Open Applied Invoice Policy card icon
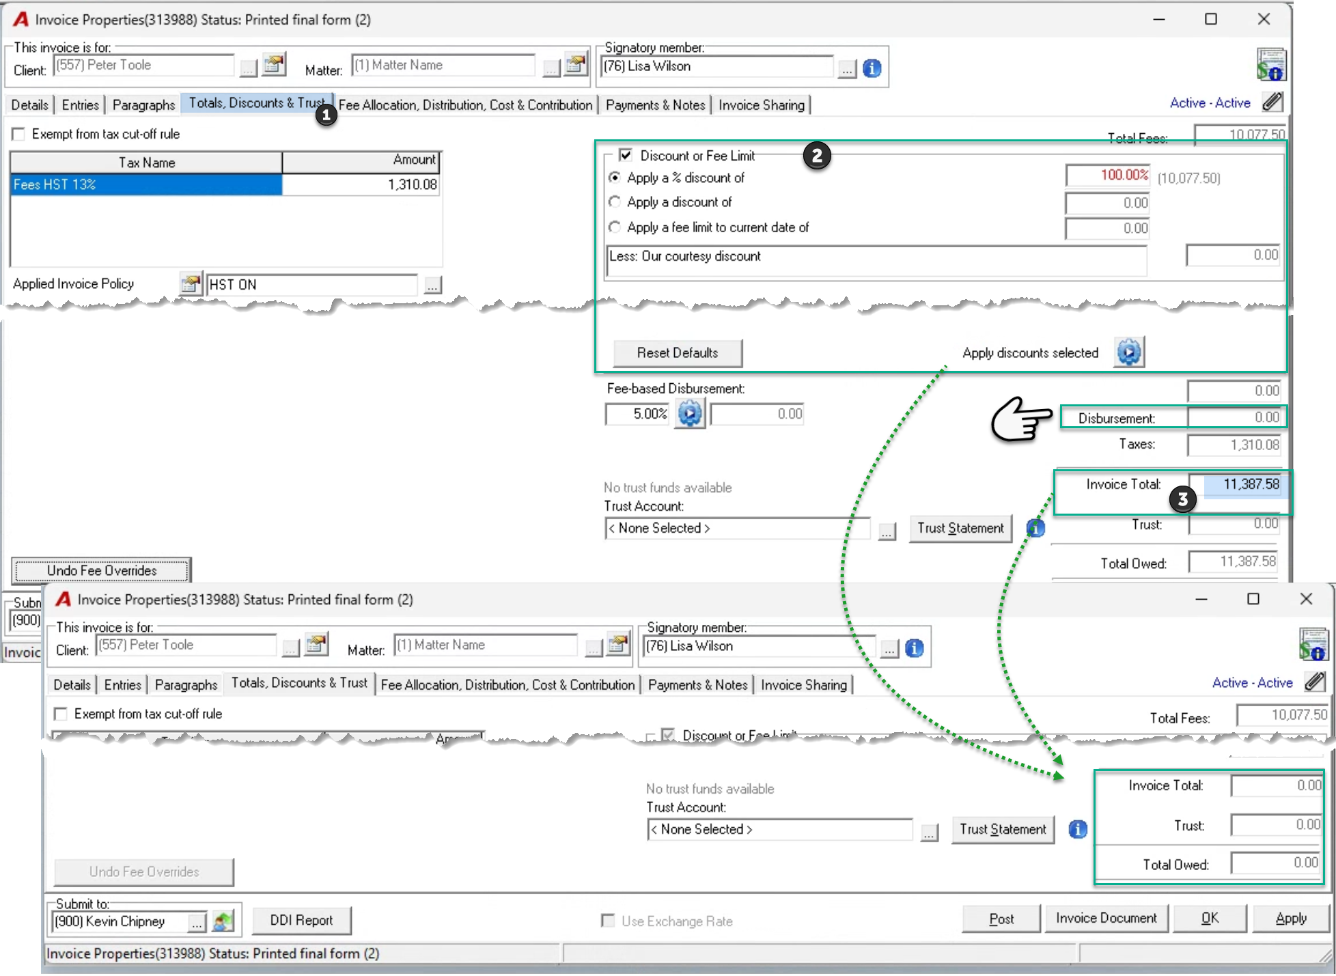This screenshot has height=976, width=1336. pos(191,283)
